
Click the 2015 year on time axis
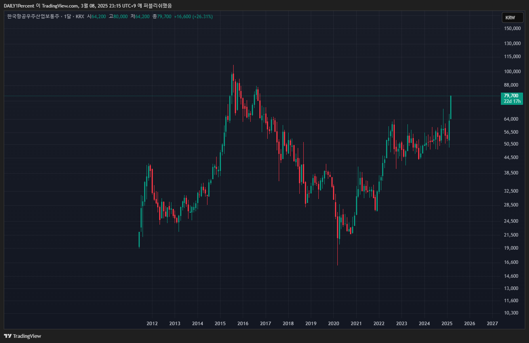click(220, 324)
